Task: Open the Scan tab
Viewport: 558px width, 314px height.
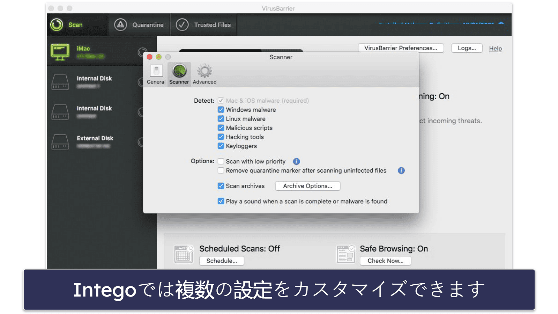Action: [77, 25]
